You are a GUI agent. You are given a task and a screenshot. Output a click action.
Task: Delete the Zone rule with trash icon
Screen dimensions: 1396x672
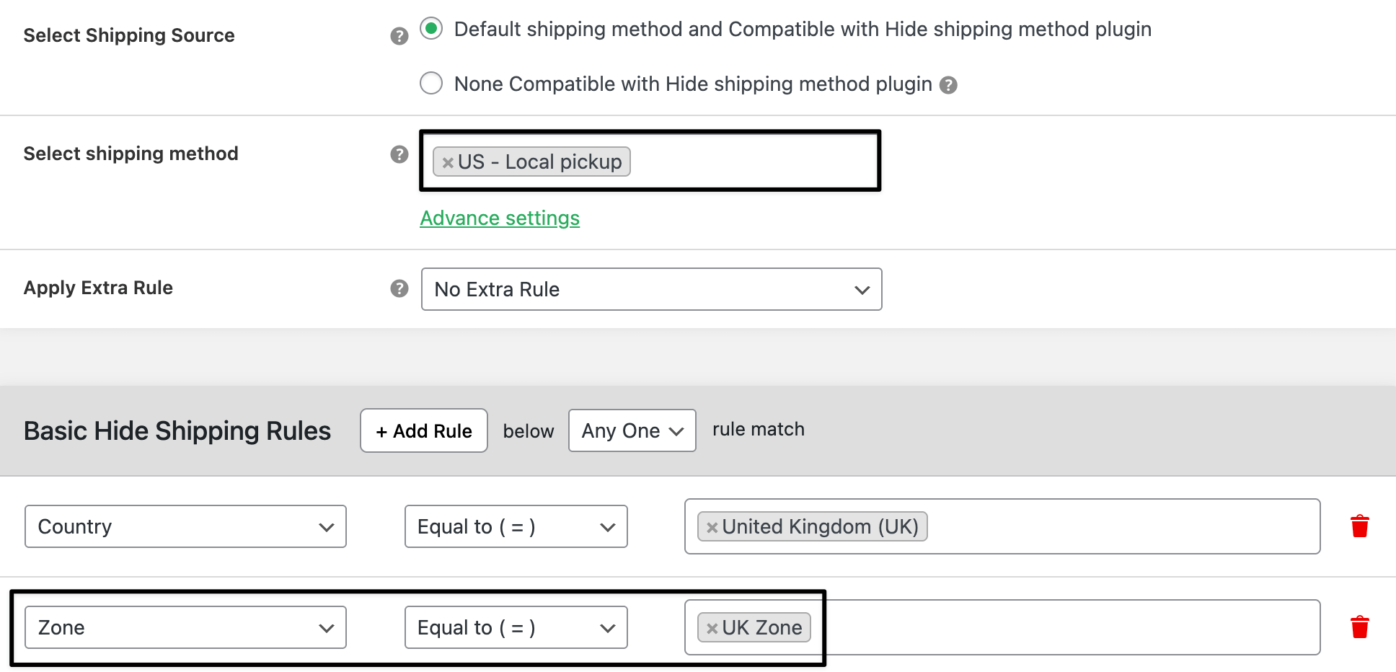[1359, 627]
